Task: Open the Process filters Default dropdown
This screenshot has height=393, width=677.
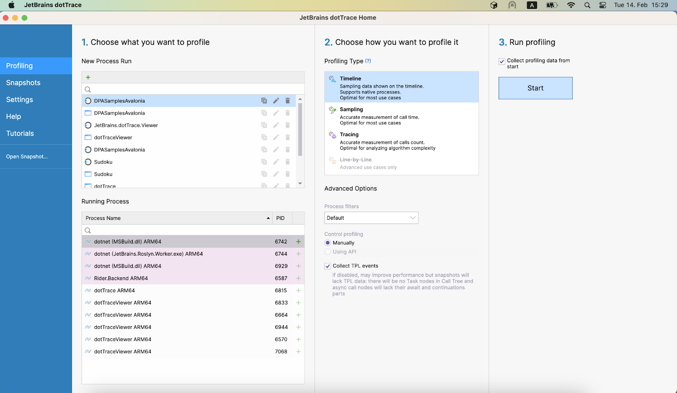Action: (x=371, y=218)
